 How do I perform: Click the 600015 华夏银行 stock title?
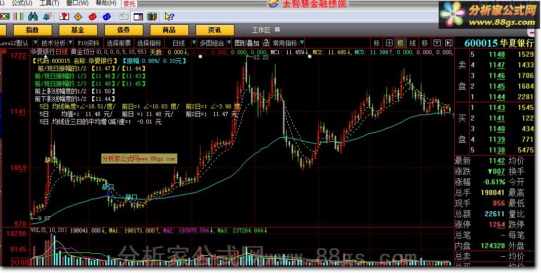(499, 43)
